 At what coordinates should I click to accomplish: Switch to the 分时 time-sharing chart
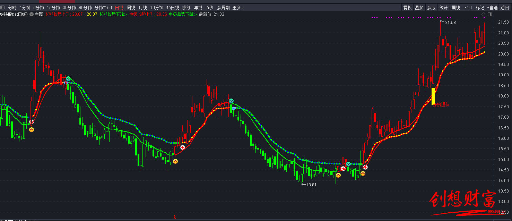[x=12, y=8]
